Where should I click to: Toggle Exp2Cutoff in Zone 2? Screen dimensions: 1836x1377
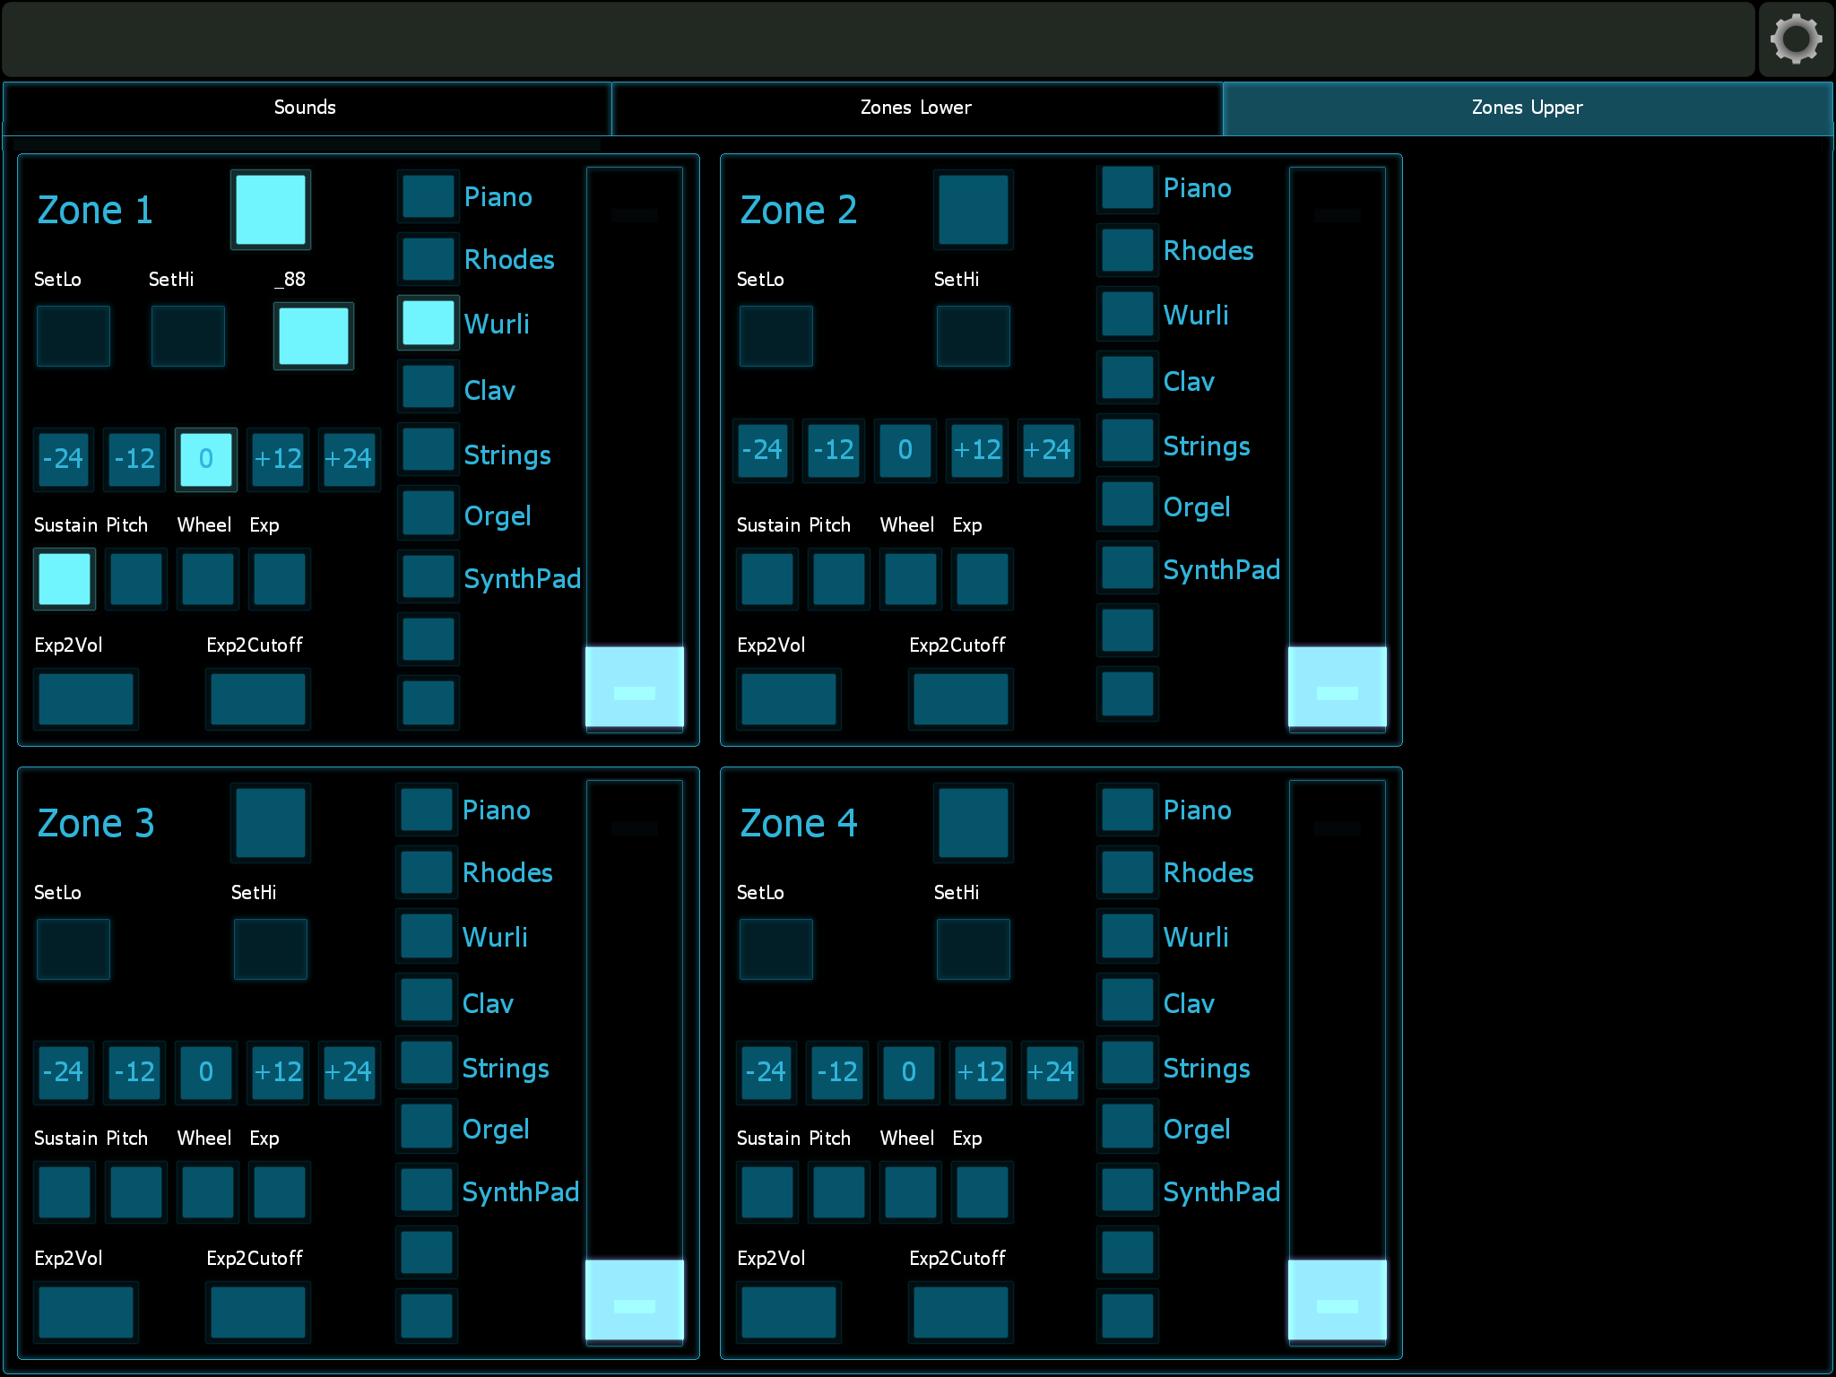[x=961, y=699]
